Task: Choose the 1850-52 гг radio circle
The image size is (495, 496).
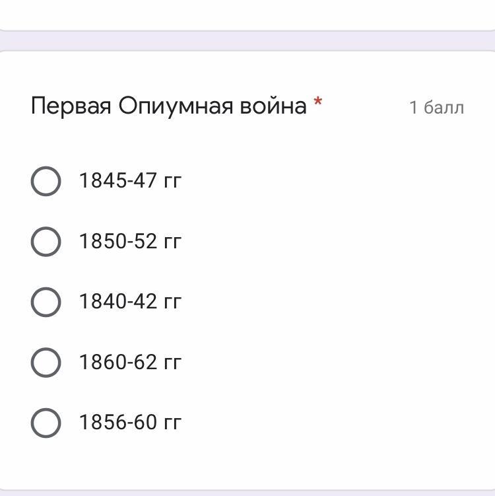Action: (x=46, y=242)
